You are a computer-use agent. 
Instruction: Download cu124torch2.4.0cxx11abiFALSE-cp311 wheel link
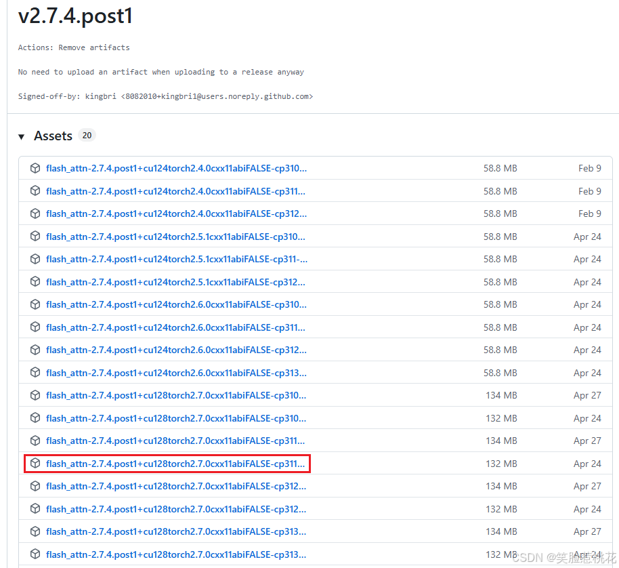[x=175, y=191]
